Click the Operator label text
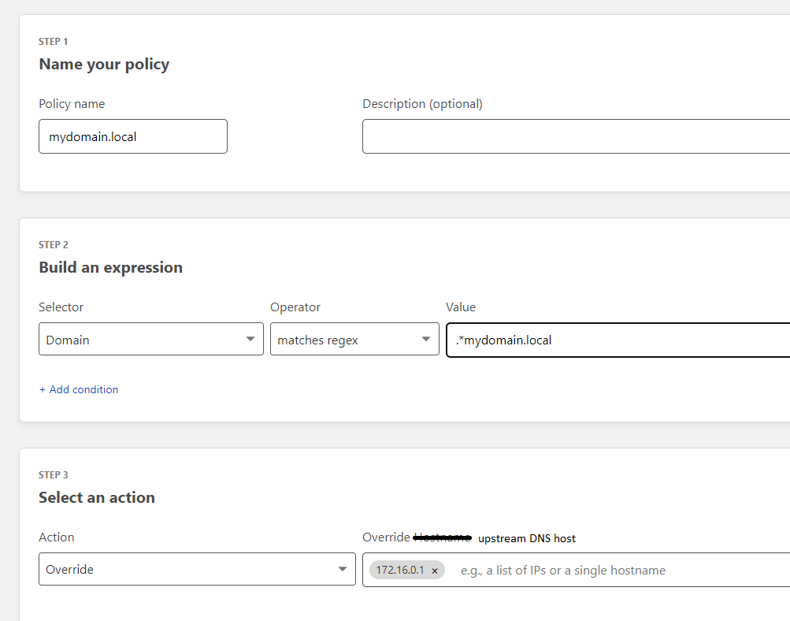 click(x=295, y=307)
